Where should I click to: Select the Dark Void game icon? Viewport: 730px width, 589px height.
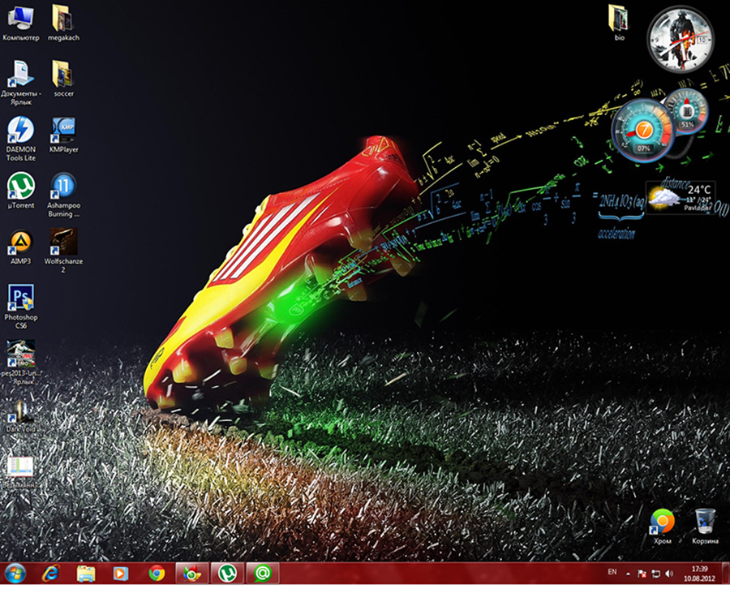[20, 415]
